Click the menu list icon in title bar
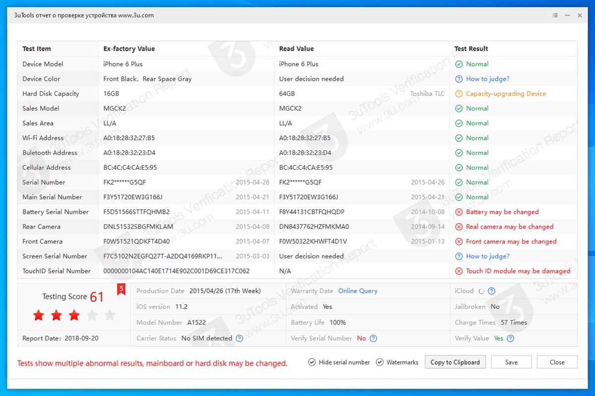 [555, 15]
